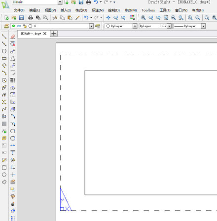Open the 文件(F) menu
This screenshot has width=217, height=221.
(19, 10)
